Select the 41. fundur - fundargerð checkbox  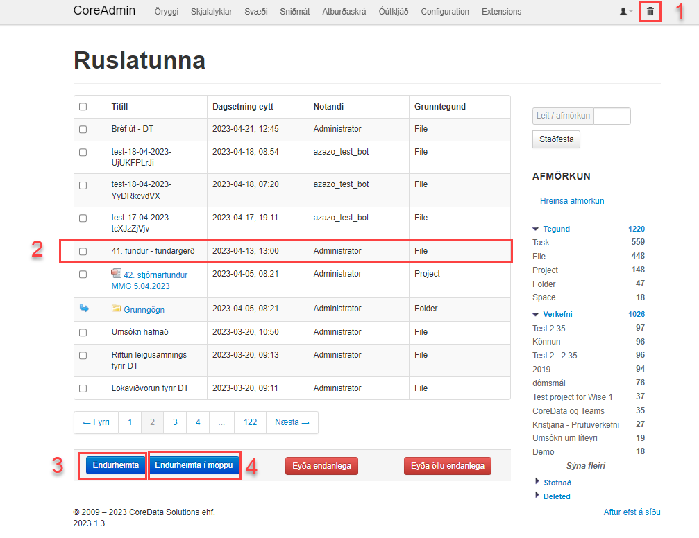83,252
